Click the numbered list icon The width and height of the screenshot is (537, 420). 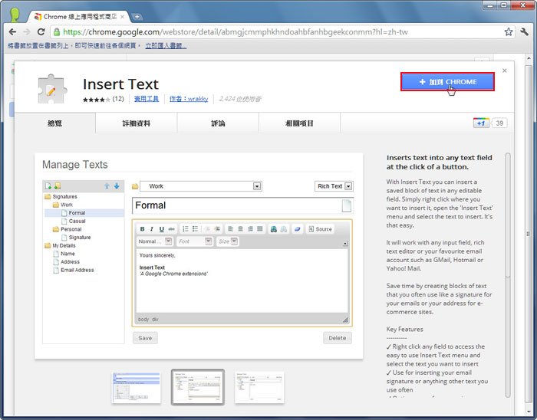(x=186, y=229)
